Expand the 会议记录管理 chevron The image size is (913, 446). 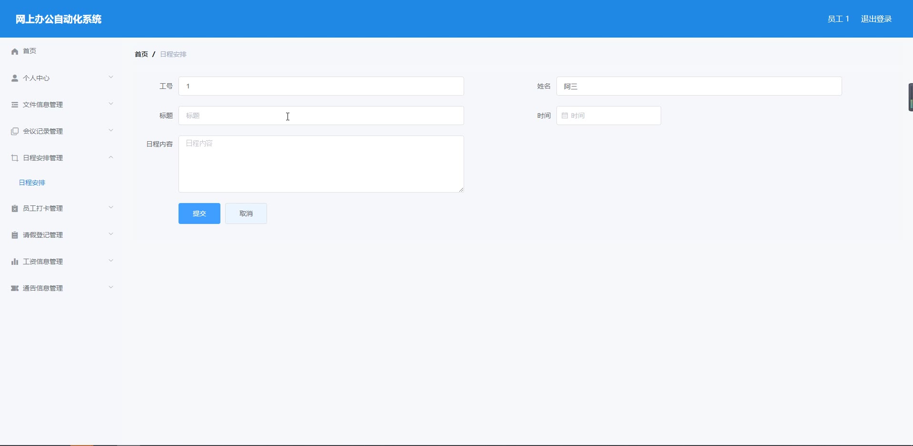click(x=111, y=130)
